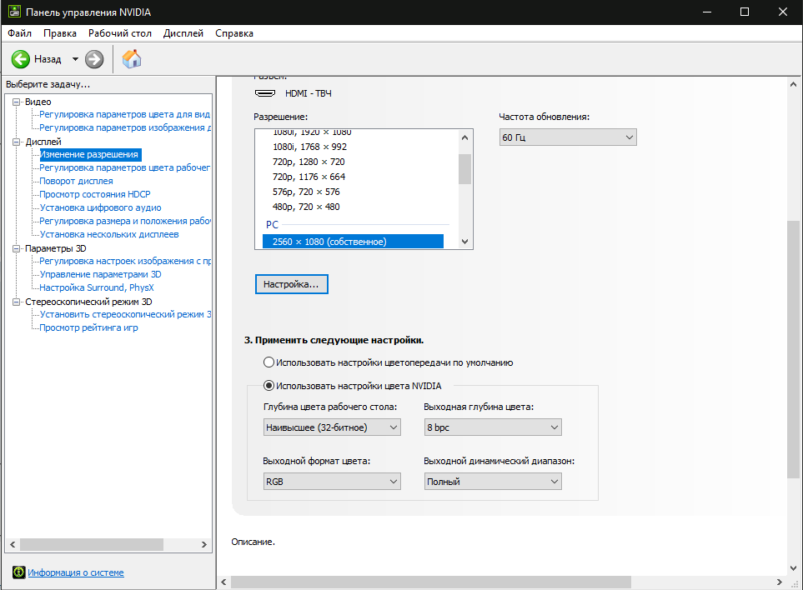Image resolution: width=803 pixels, height=590 pixels.
Task: Click resolution list scroll down arrow
Action: (464, 242)
